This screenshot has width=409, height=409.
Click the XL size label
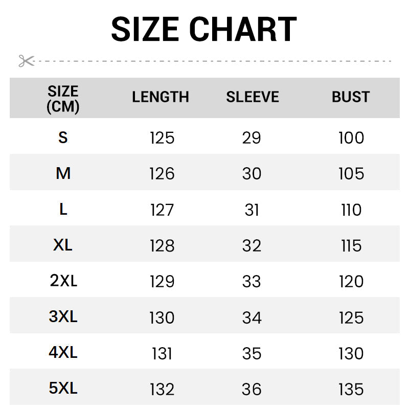(x=62, y=245)
